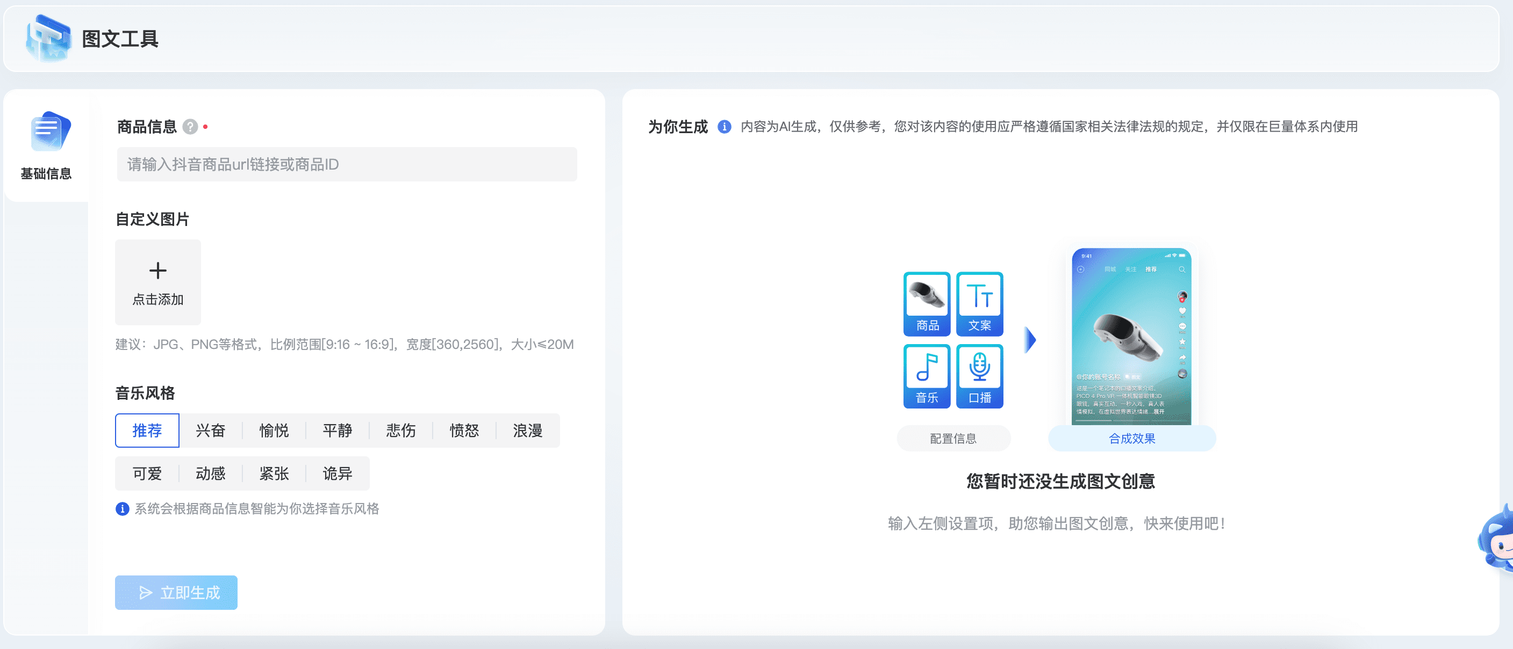This screenshot has height=649, width=1513.
Task: Click 点击添加 to add a custom image
Action: 157,282
